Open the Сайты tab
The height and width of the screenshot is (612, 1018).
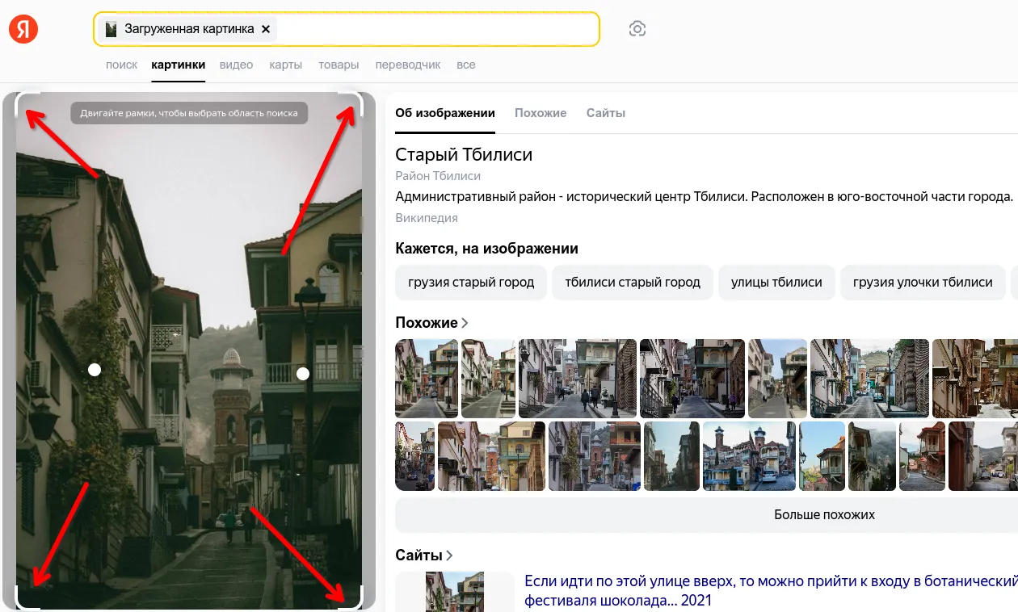tap(606, 113)
